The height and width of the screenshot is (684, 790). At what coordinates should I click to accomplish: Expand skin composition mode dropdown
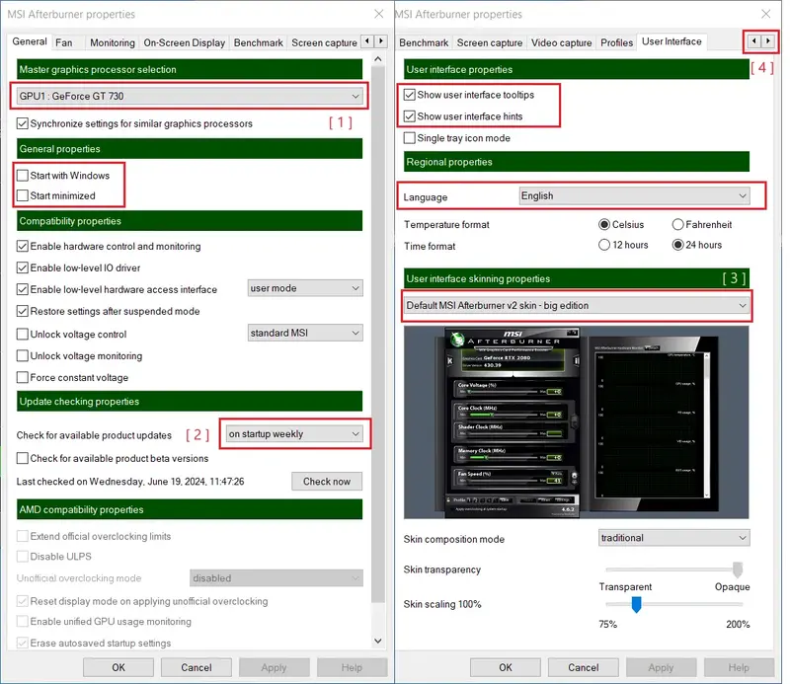[x=674, y=538]
